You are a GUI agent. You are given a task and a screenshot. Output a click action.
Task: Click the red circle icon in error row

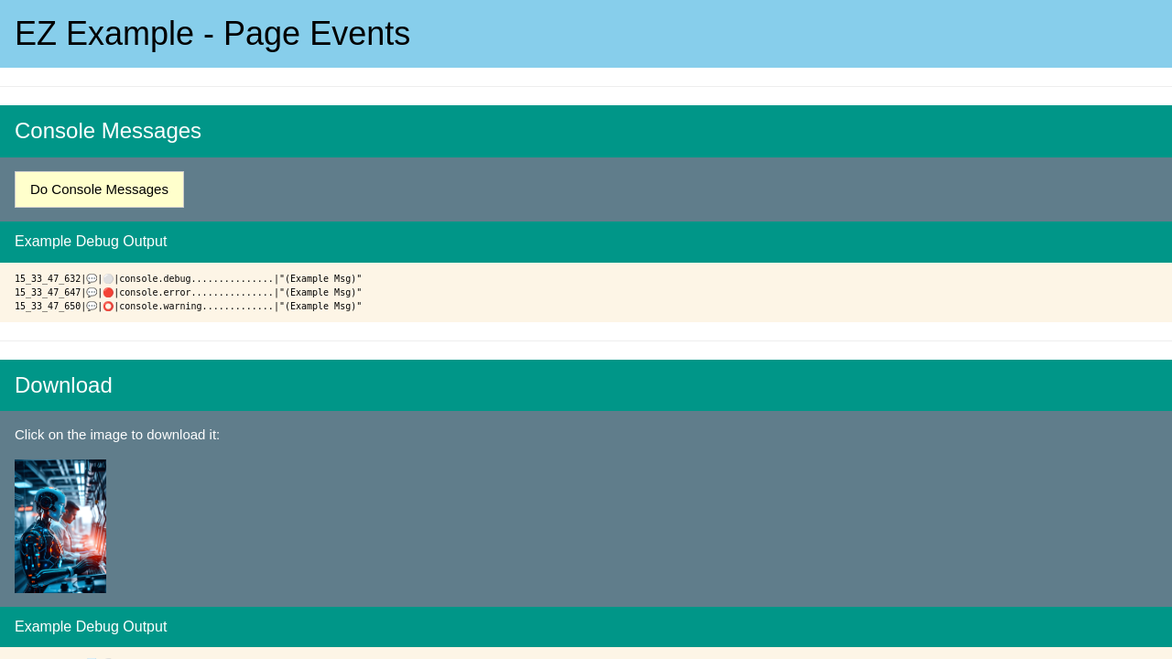[108, 293]
